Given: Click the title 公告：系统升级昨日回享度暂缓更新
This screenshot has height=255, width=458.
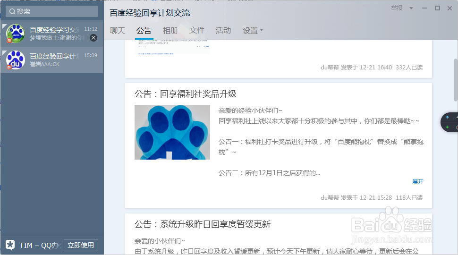Looking at the screenshot, I should coord(203,224).
